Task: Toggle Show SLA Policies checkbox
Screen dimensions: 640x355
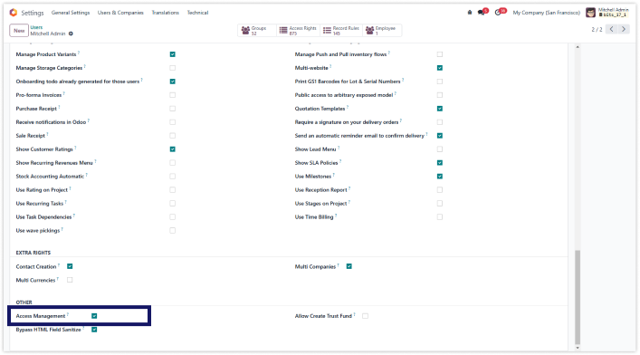Action: [440, 163]
